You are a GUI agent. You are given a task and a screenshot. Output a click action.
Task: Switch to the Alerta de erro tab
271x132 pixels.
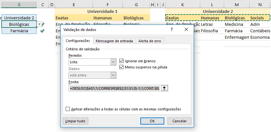pyautogui.click(x=150, y=41)
